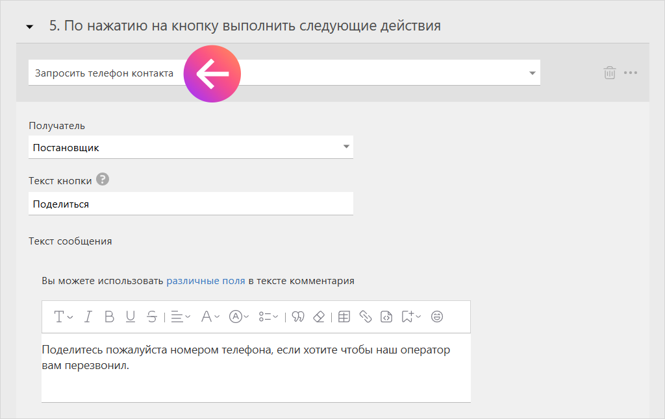Click the различные поля link
Image resolution: width=665 pixels, height=419 pixels.
(x=206, y=281)
